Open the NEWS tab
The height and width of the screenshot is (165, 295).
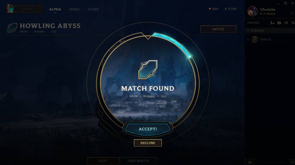(x=75, y=9)
